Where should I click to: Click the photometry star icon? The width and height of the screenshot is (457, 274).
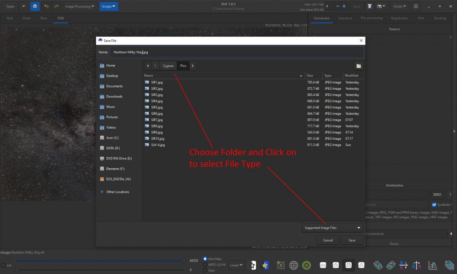(265, 265)
